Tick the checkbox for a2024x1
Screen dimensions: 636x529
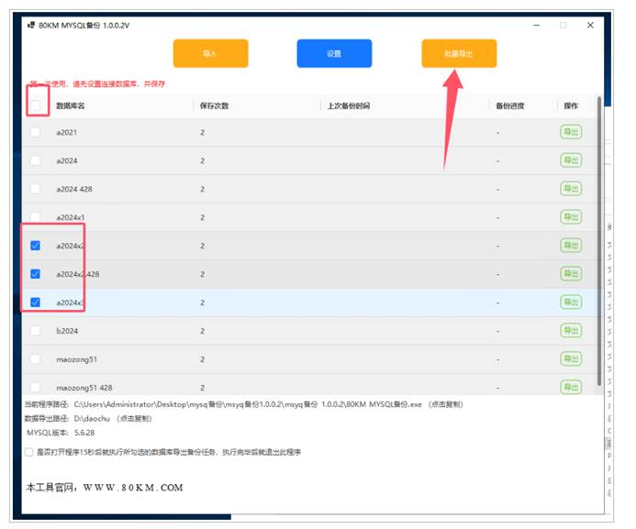pyautogui.click(x=36, y=217)
